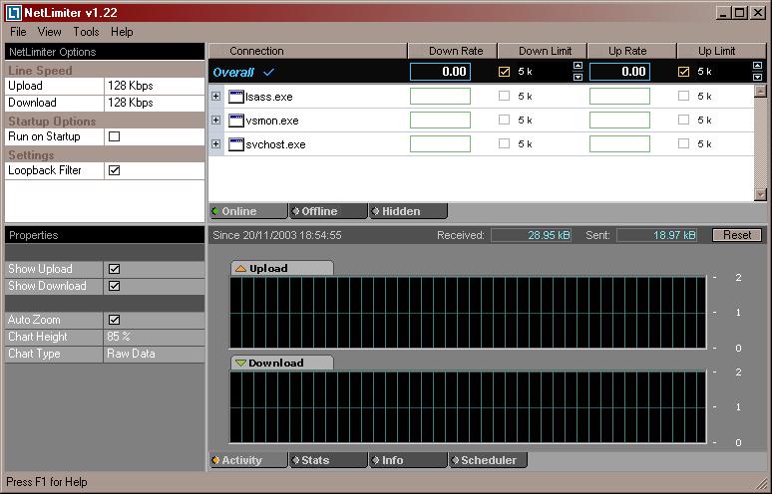Click the Overall Down Rate value field
Screen dimensions: 772x494
[x=440, y=72]
